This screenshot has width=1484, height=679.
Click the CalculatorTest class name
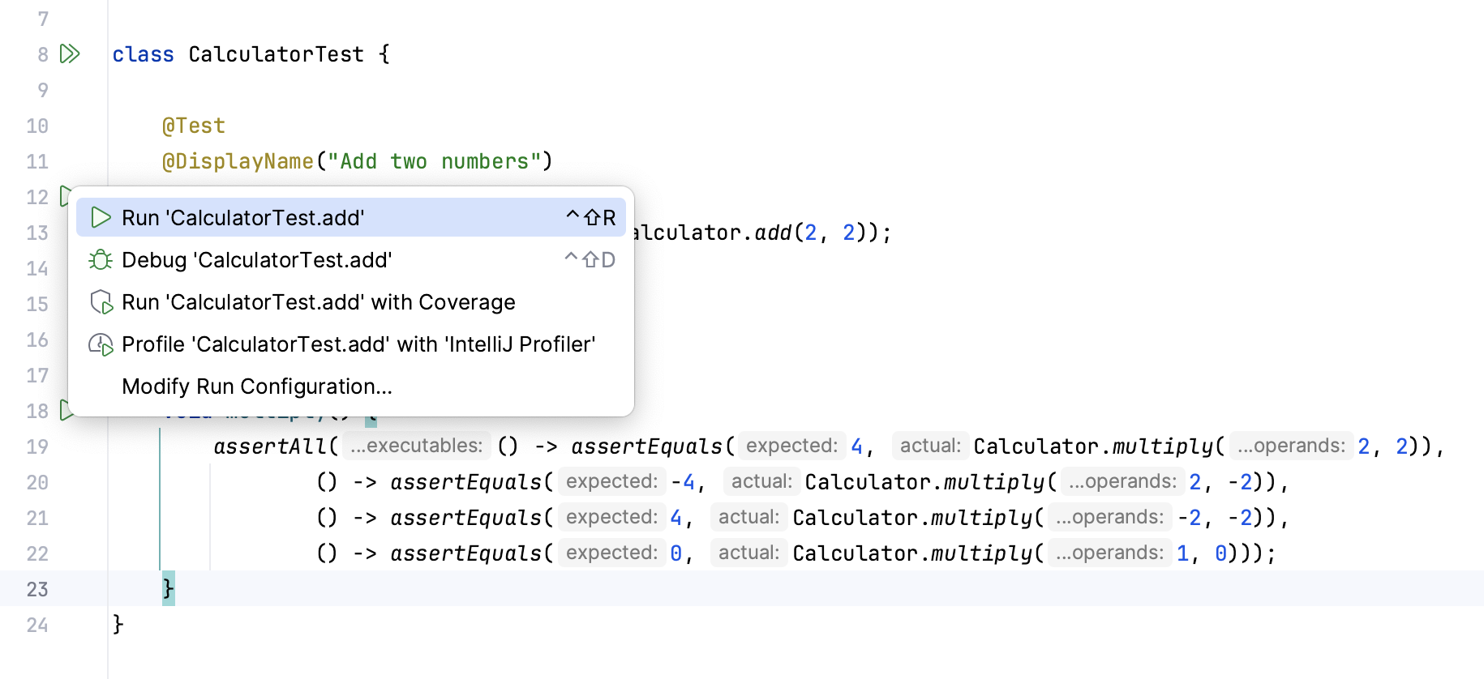coord(276,54)
